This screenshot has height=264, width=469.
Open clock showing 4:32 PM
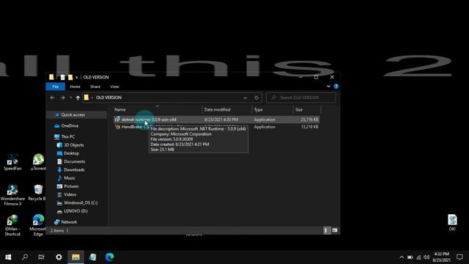tap(441, 257)
